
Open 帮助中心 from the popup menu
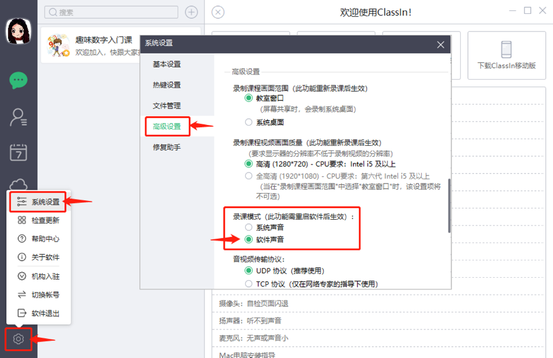tap(38, 239)
